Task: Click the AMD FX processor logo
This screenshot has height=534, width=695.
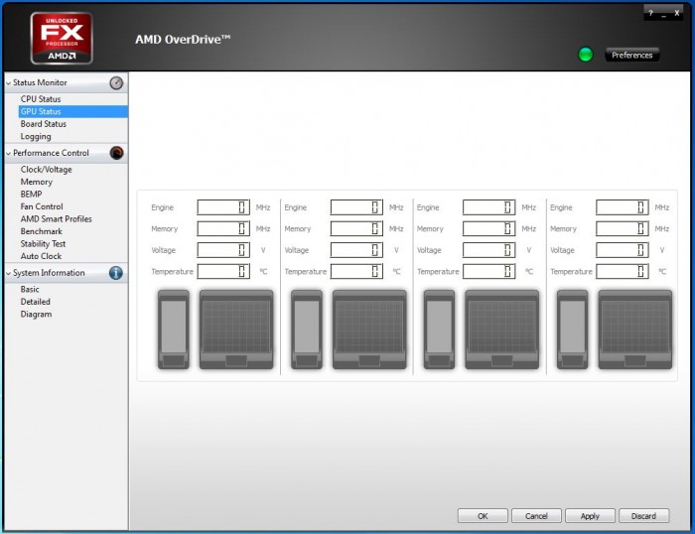Action: (x=62, y=38)
